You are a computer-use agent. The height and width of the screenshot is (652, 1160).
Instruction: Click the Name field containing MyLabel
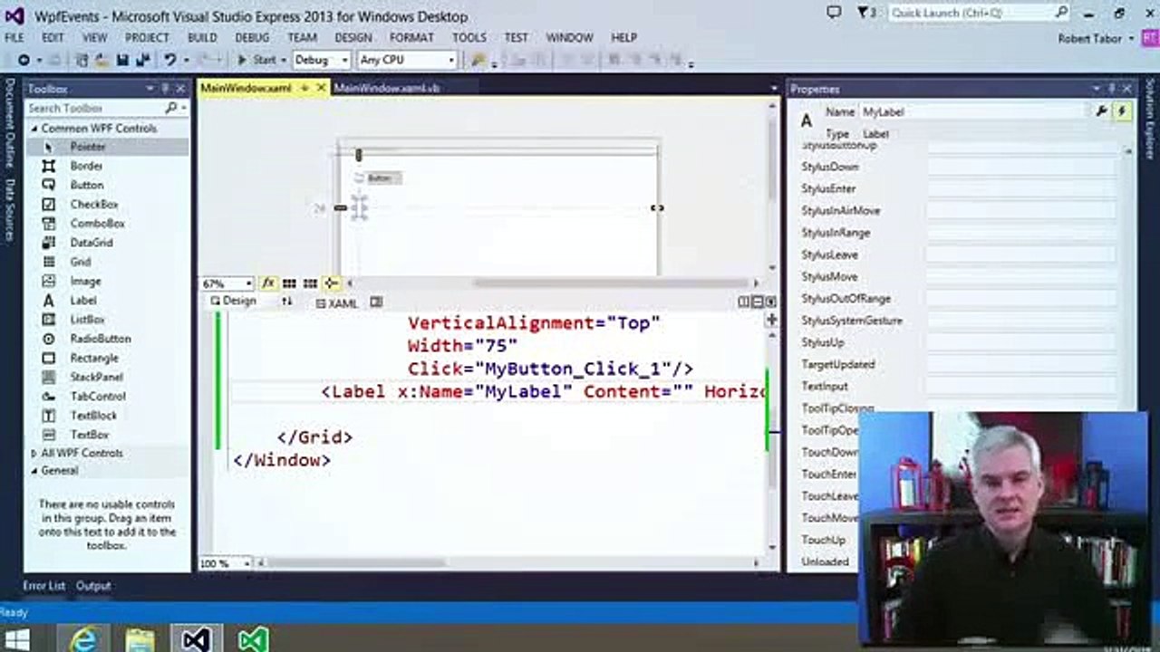[971, 111]
